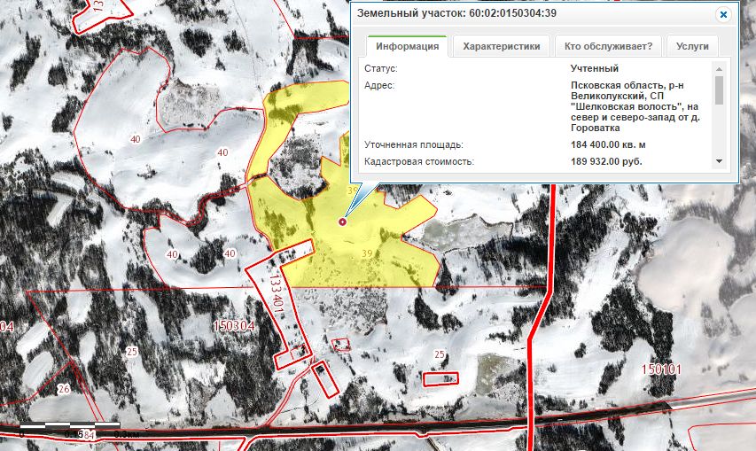
Task: Click the popup scrollbar thumb
Action: click(x=720, y=90)
